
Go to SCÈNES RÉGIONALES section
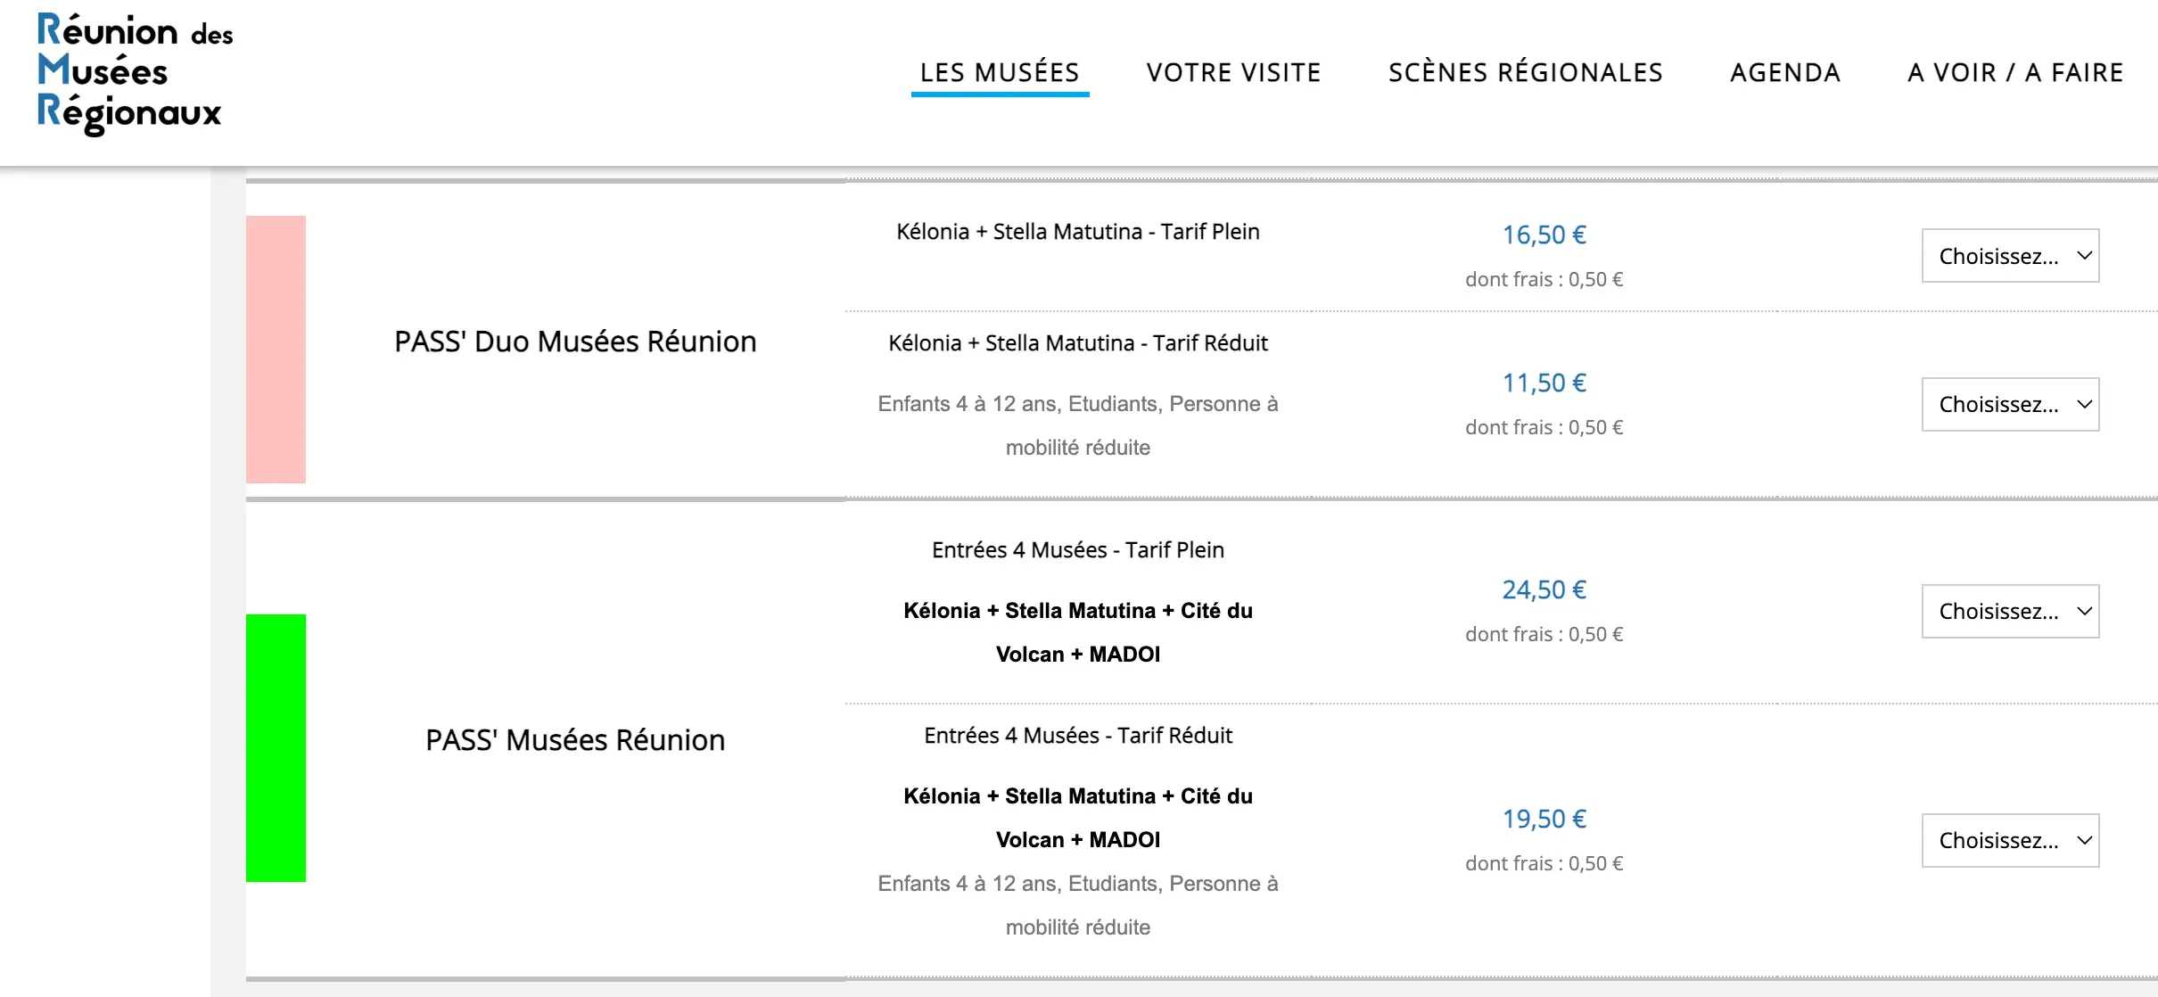1525,72
